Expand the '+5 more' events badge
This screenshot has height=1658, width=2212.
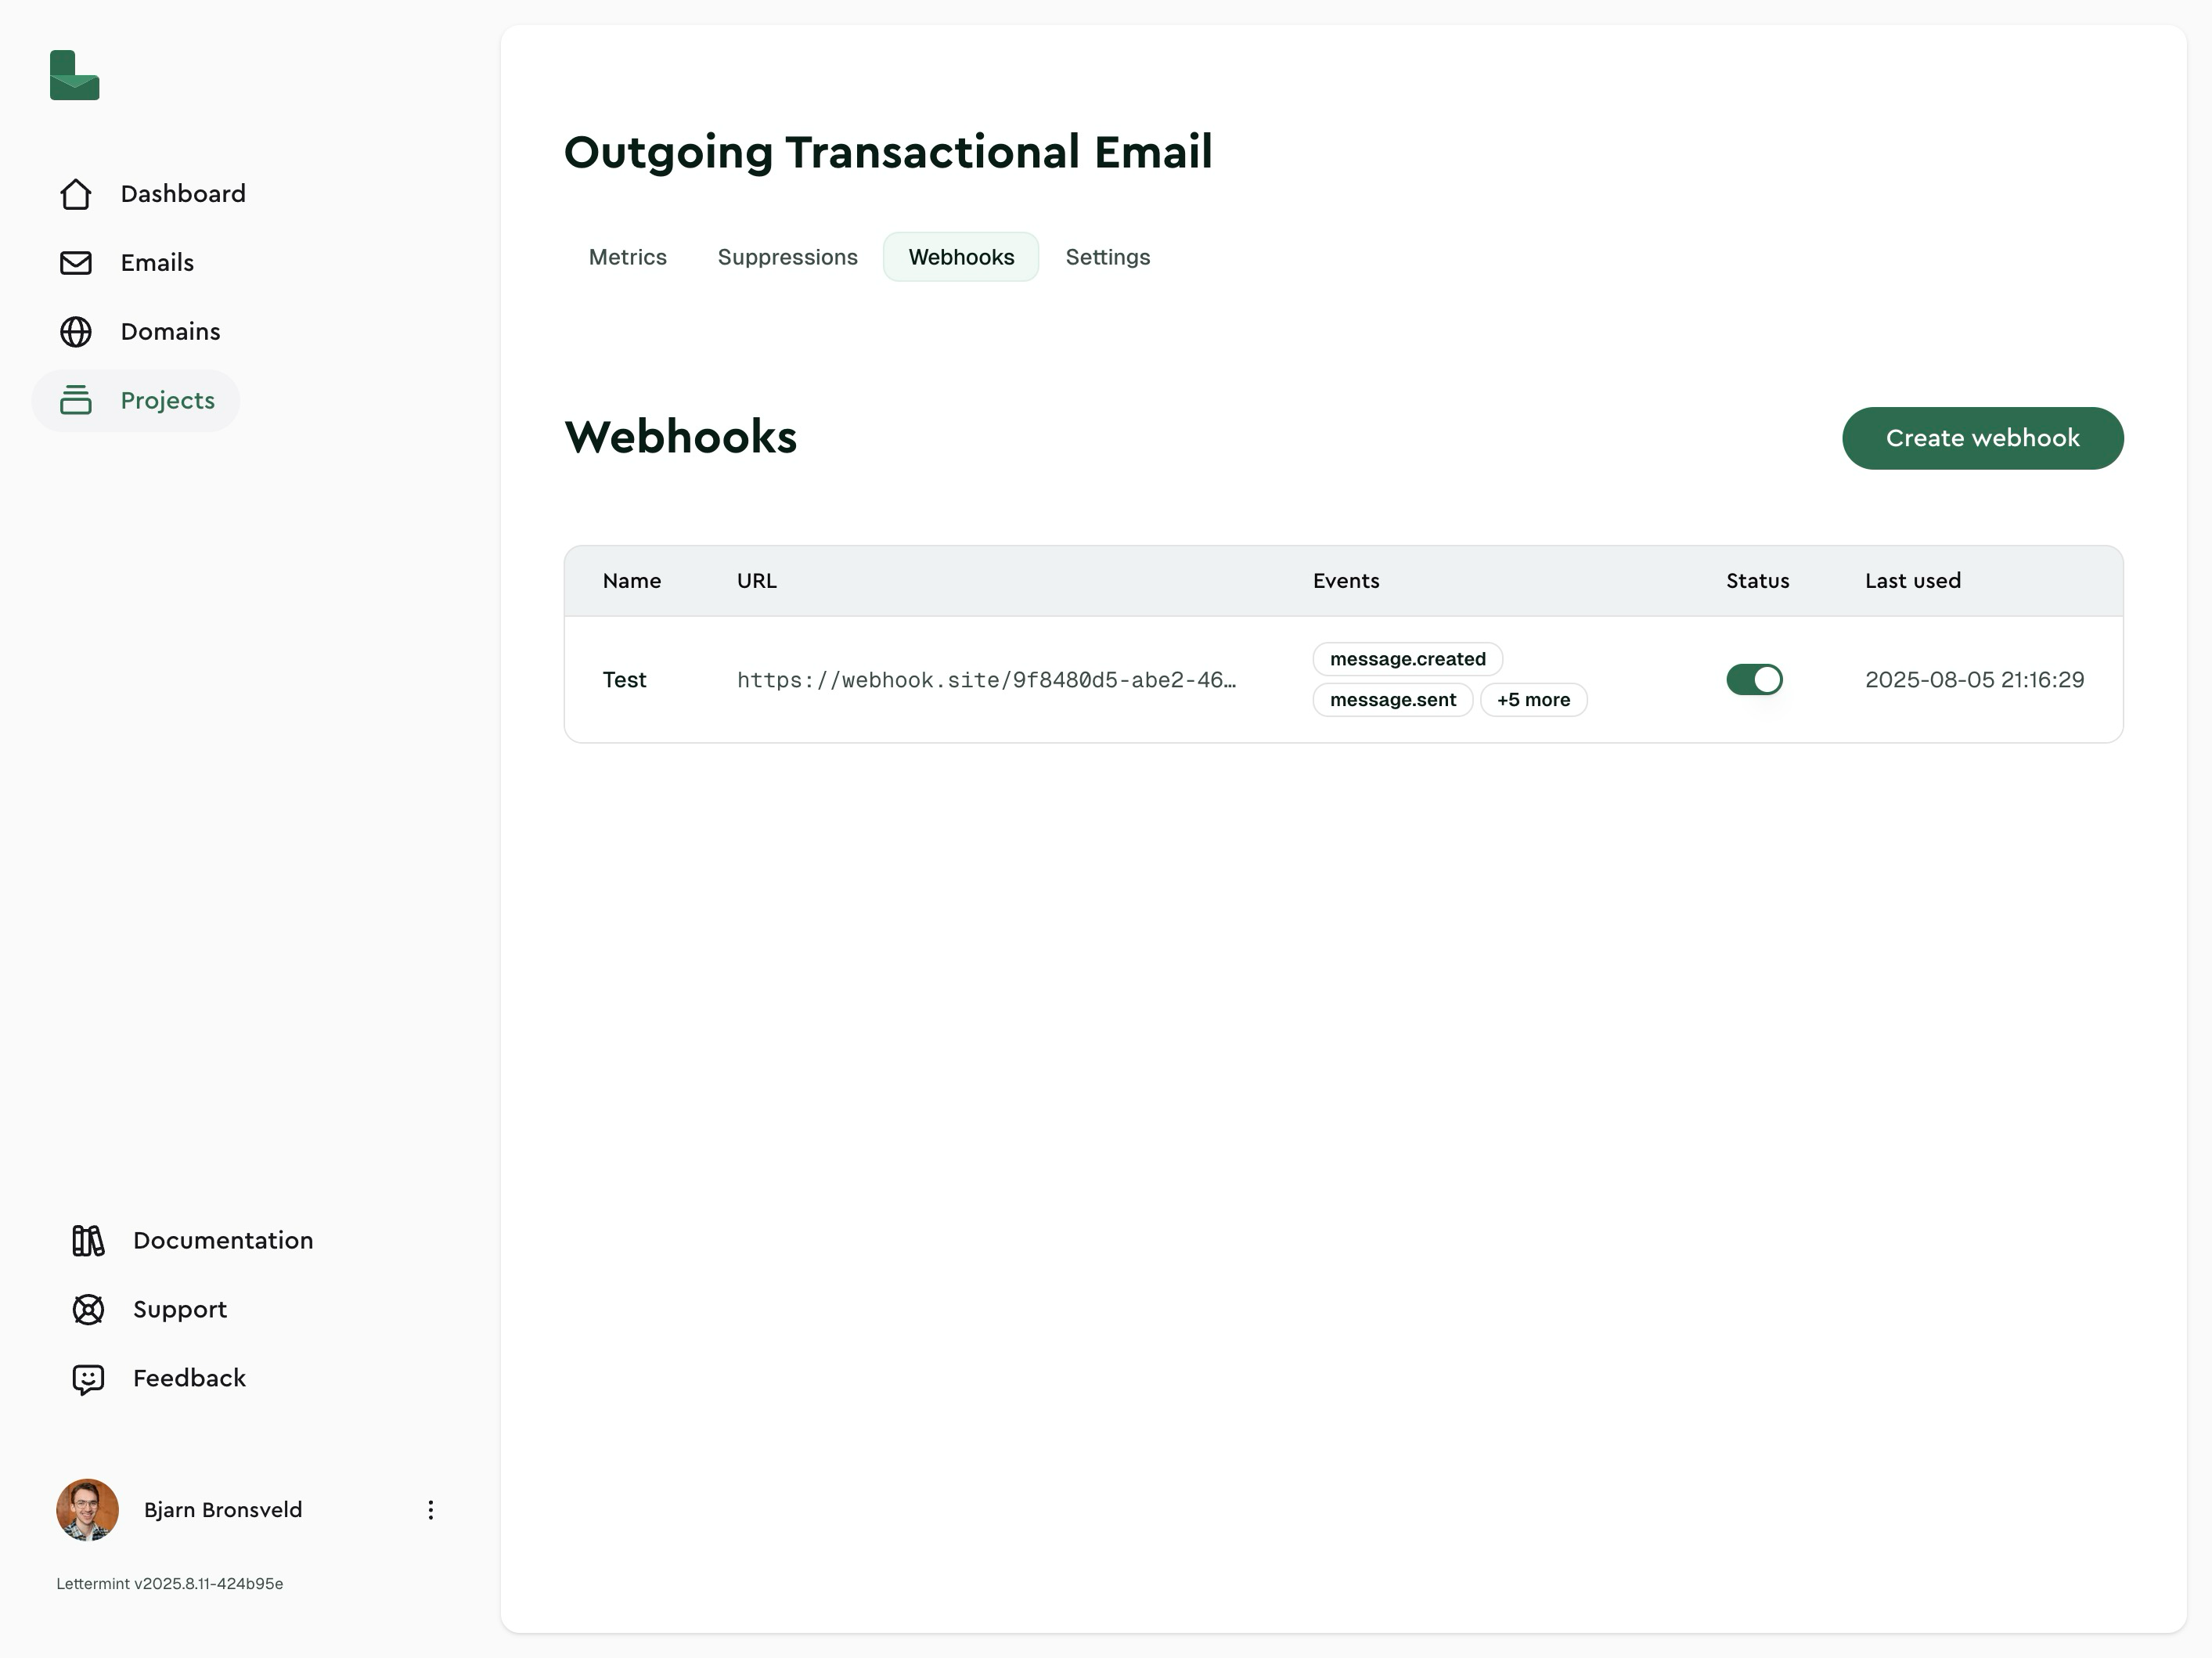[x=1533, y=700]
